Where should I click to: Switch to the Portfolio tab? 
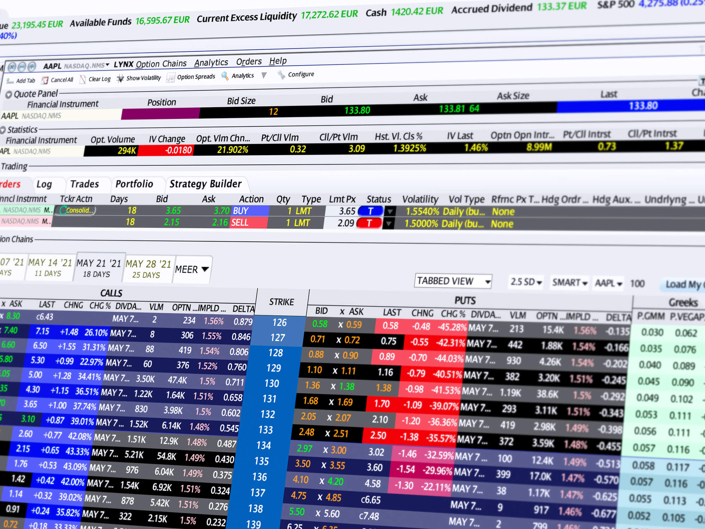pyautogui.click(x=134, y=184)
